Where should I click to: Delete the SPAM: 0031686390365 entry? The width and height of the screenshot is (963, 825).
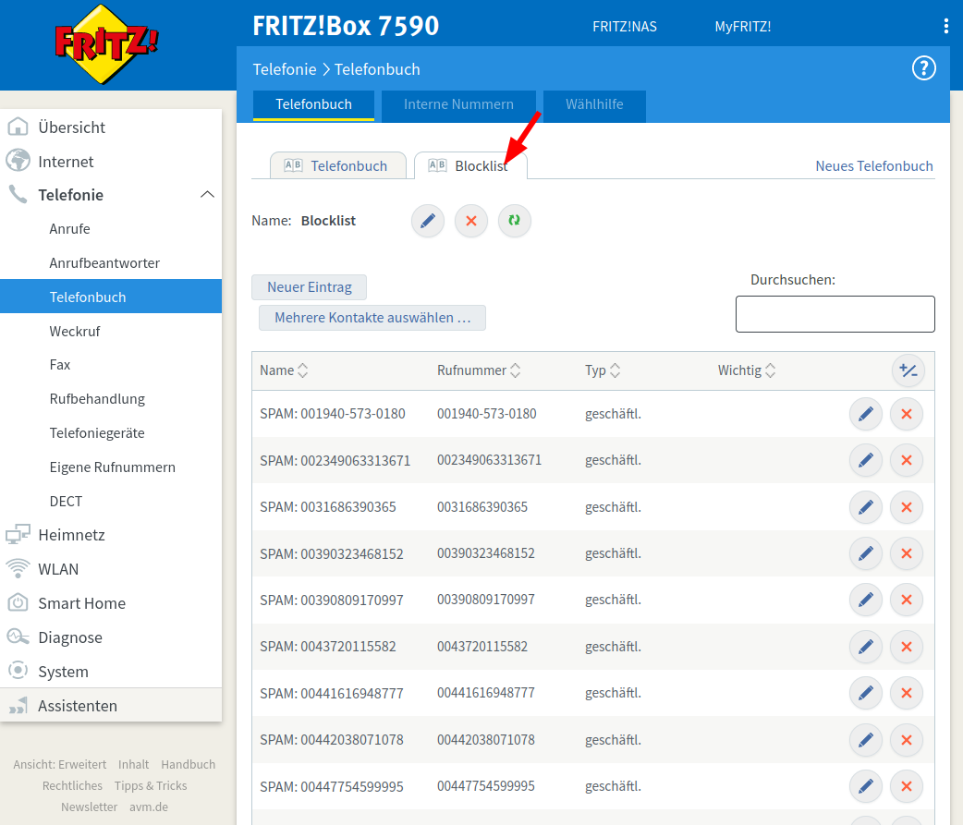[906, 507]
